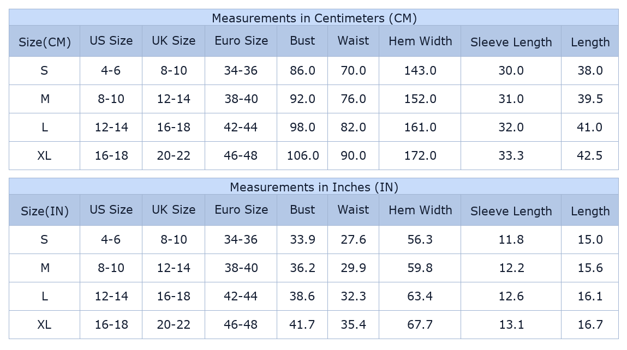Select the 13.1 sleeve length value
This screenshot has height=350, width=627.
tap(511, 324)
